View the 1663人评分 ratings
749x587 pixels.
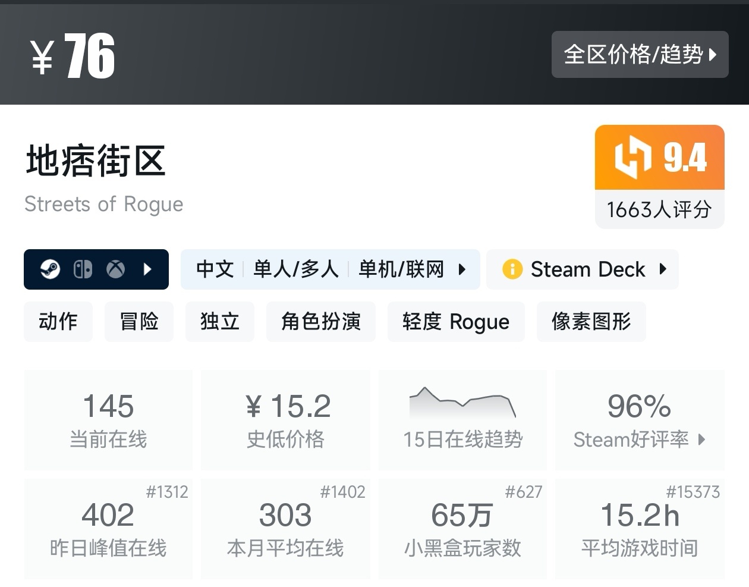[659, 209]
